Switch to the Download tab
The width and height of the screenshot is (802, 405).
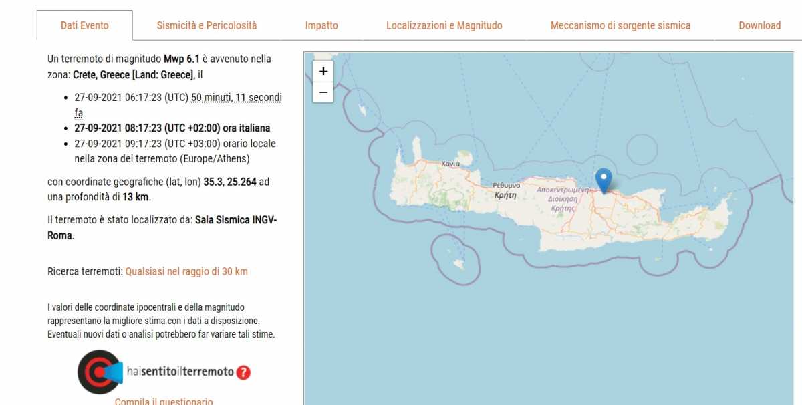[x=759, y=25]
